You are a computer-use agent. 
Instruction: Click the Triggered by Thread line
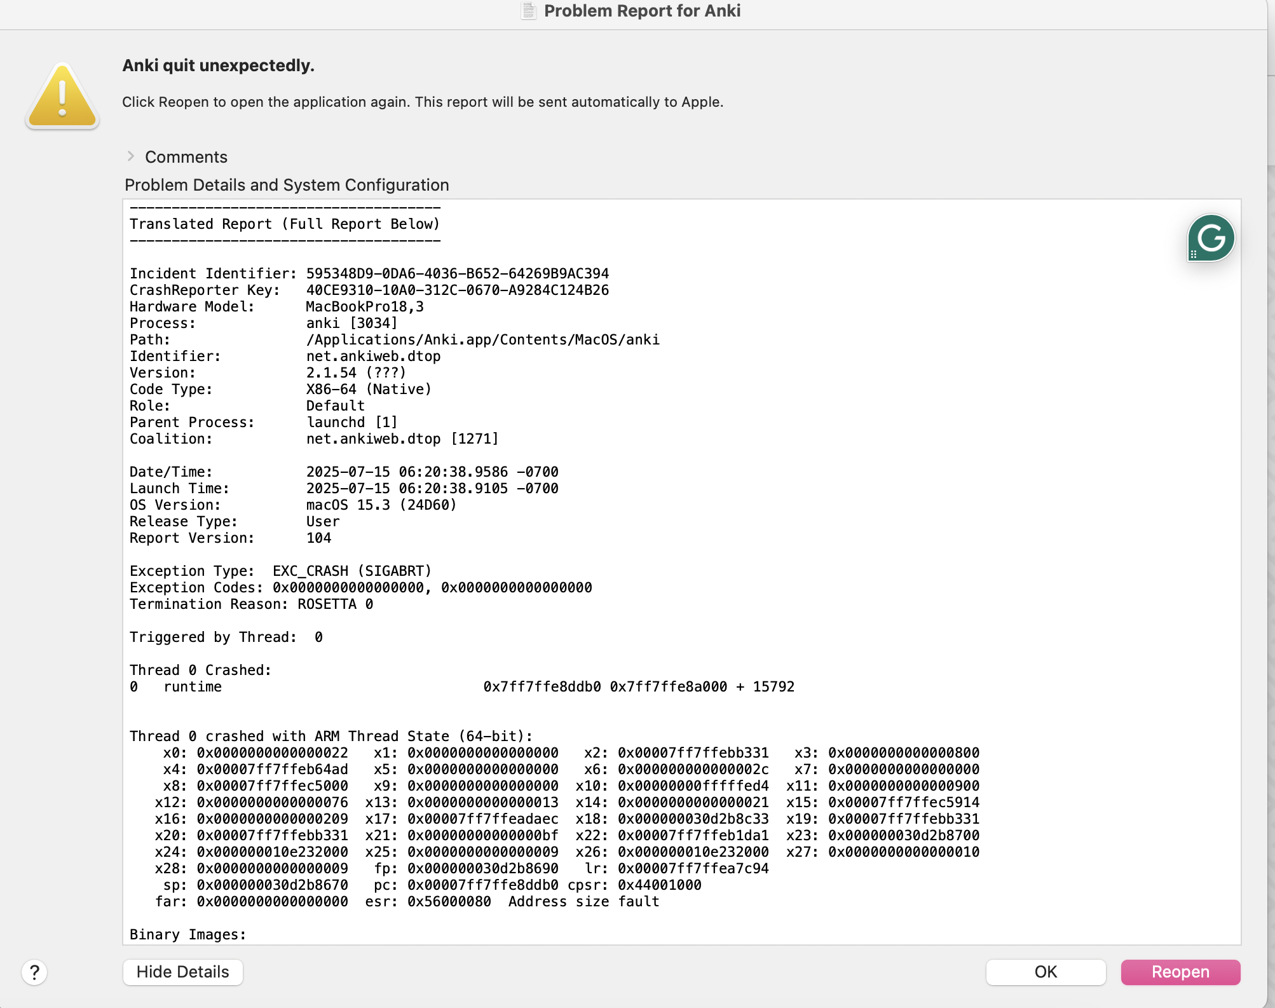(226, 637)
